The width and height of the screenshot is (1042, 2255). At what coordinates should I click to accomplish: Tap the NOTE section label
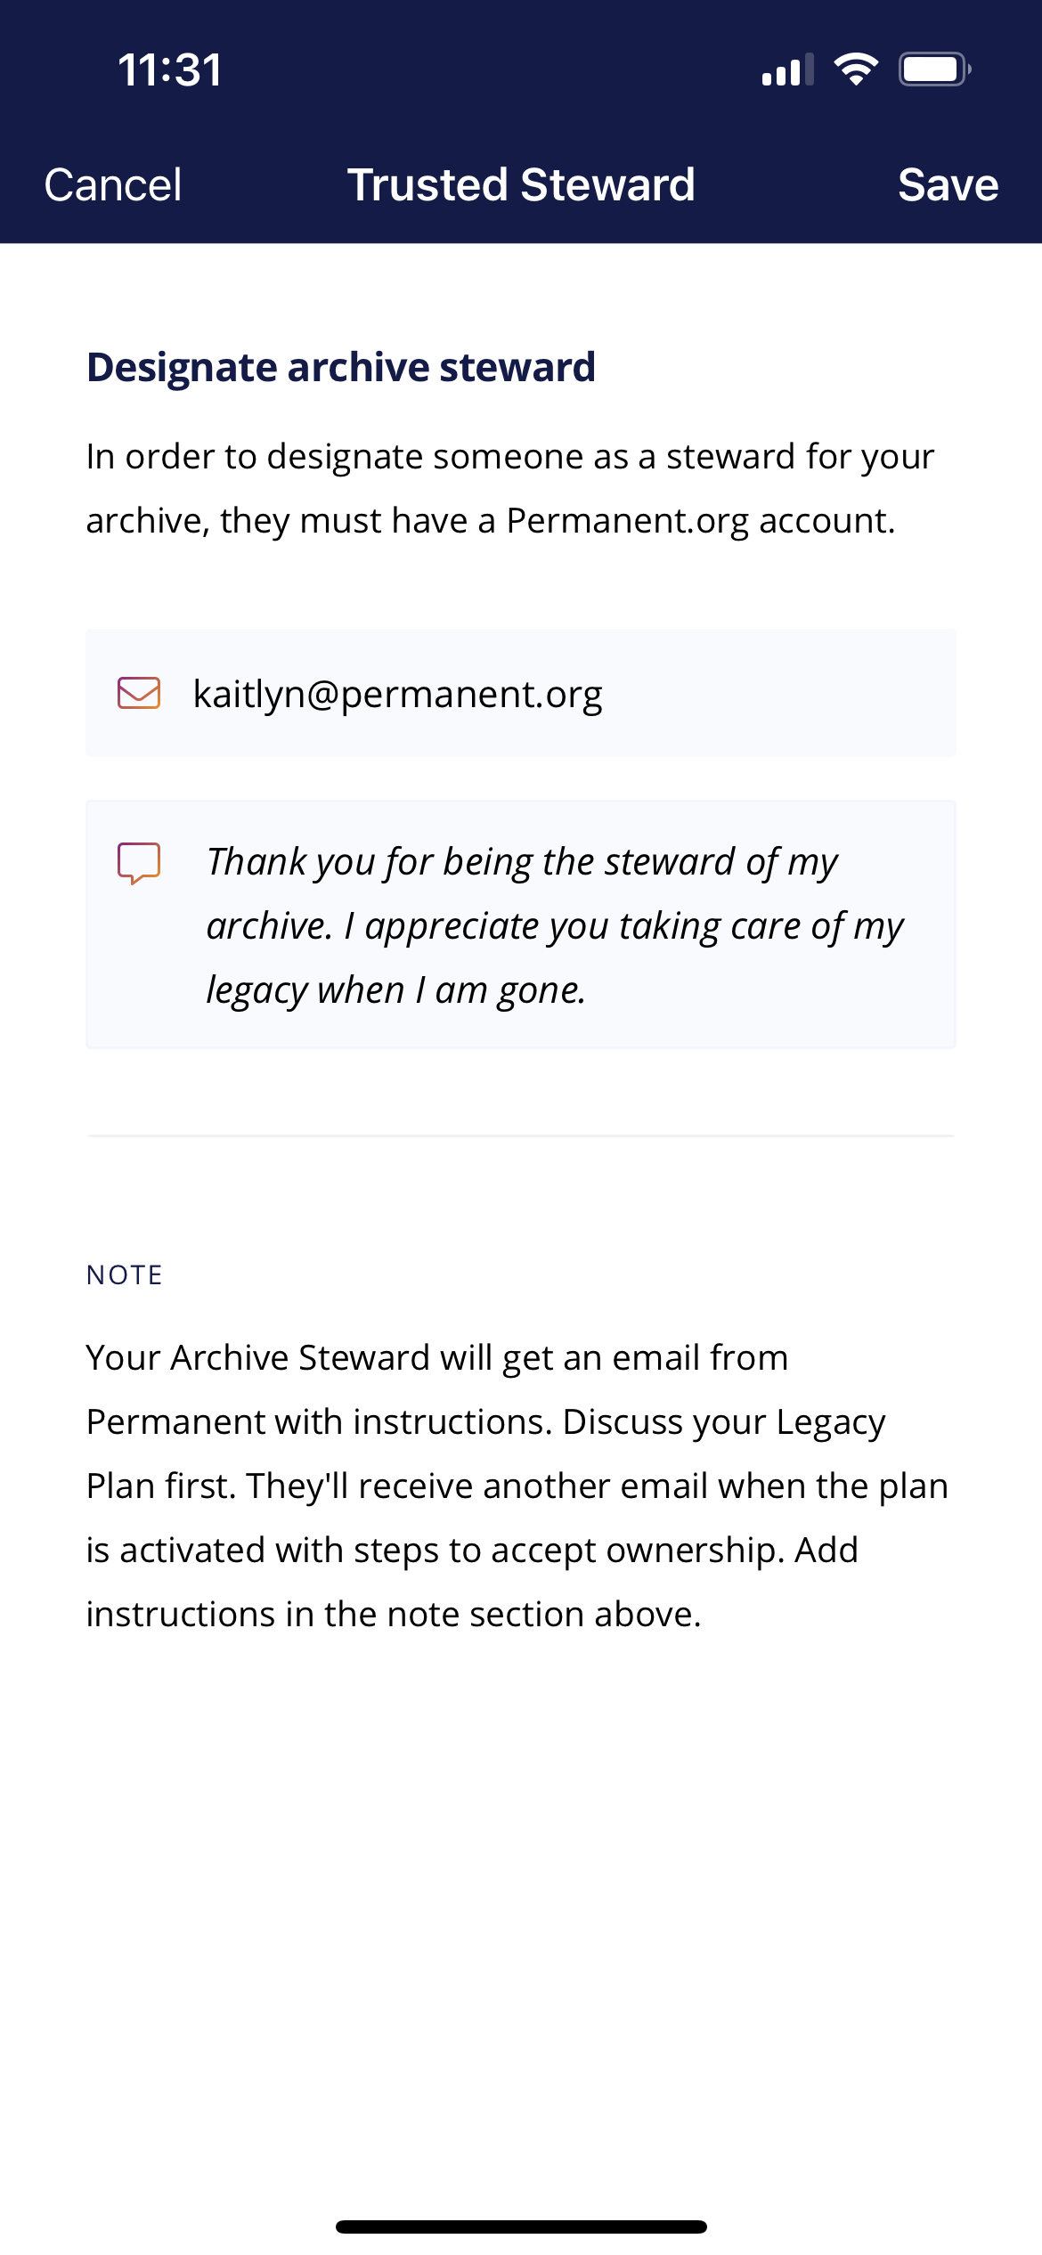125,1274
